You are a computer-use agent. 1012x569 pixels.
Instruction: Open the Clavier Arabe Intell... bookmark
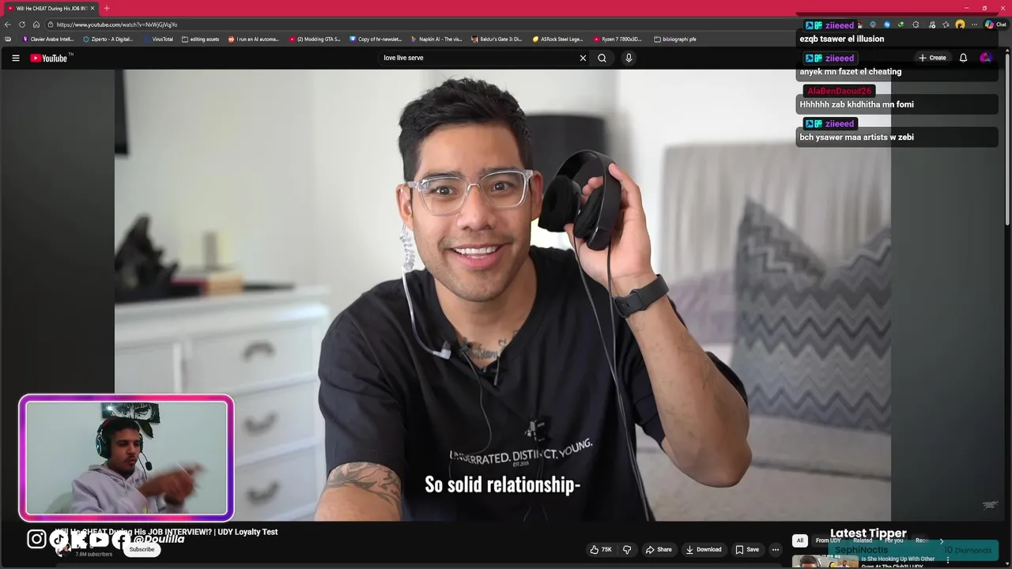(48, 39)
